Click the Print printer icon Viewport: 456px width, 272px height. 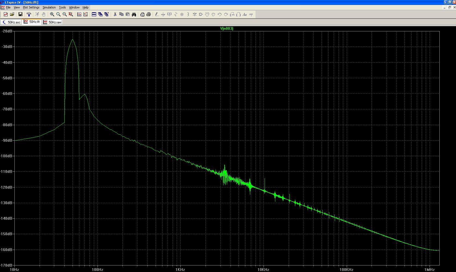pyautogui.click(x=149, y=14)
